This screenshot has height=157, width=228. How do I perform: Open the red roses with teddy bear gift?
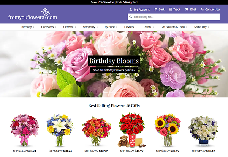132,130
